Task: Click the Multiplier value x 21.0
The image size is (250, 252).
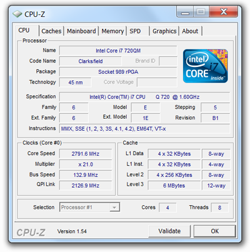Action: tap(86, 164)
